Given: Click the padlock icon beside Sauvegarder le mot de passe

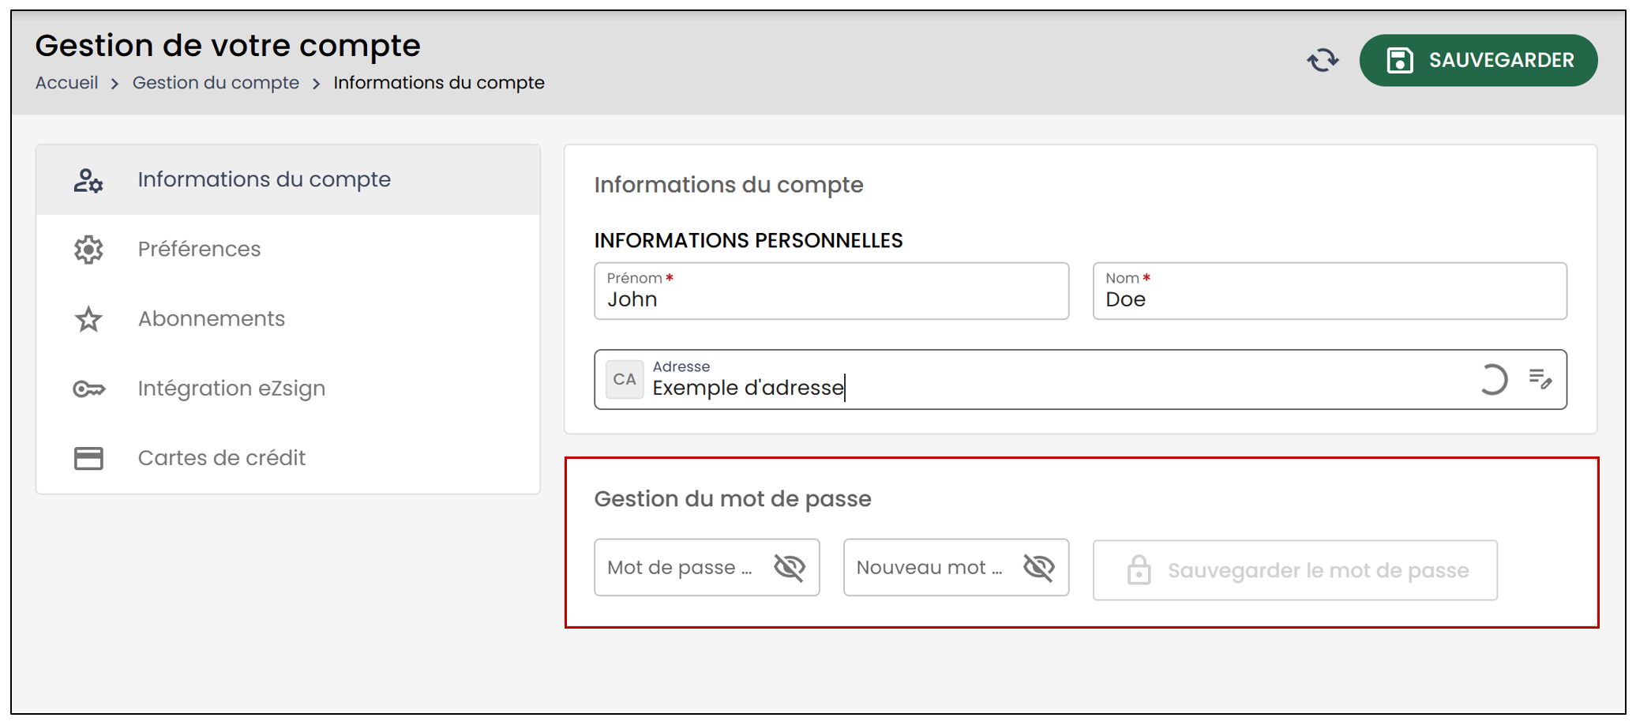Looking at the screenshot, I should pos(1139,569).
